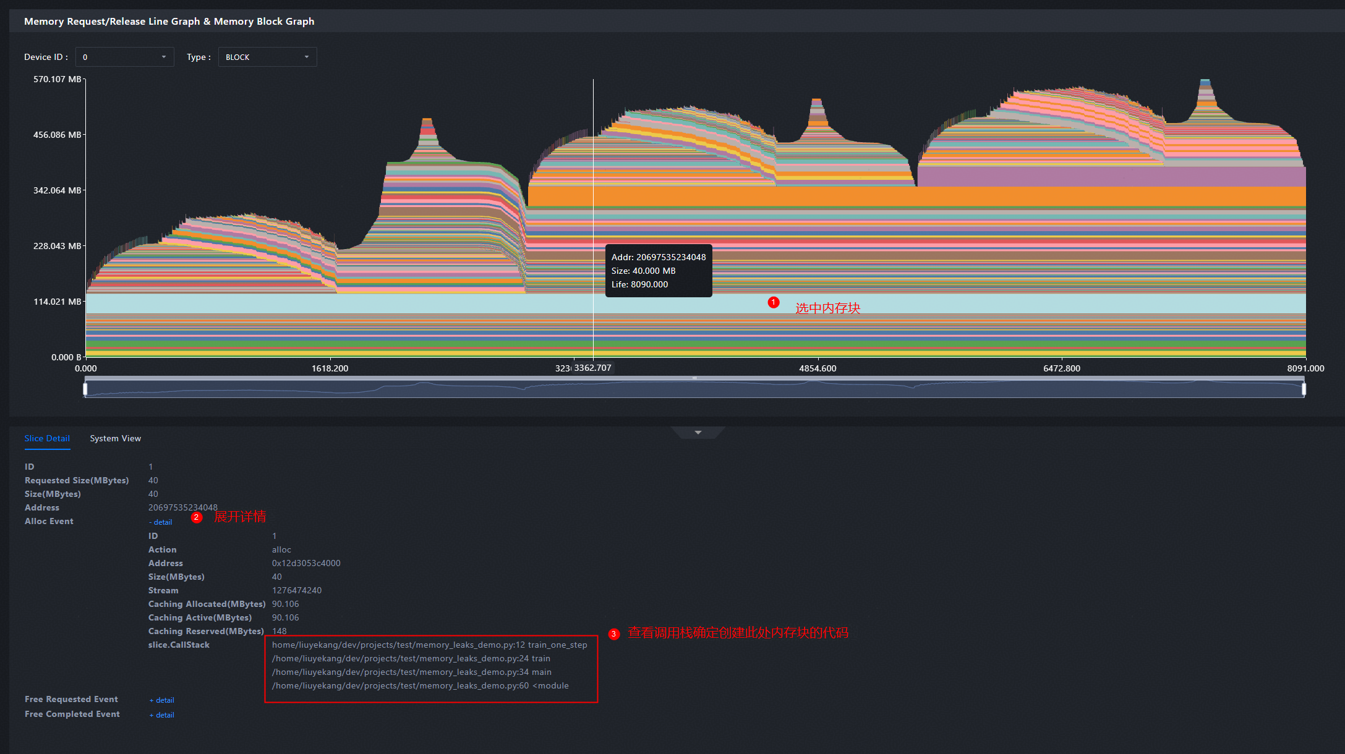The height and width of the screenshot is (754, 1345).
Task: Collapse the bottom detail panel arrow
Action: (698, 432)
